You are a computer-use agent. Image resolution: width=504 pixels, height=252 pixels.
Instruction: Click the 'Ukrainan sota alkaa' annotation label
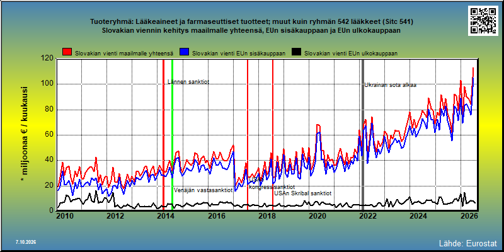coord(391,85)
